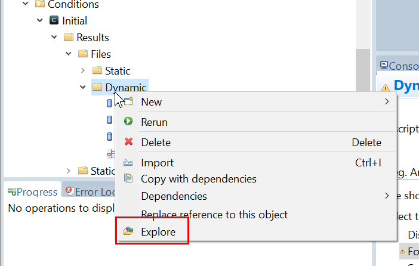This screenshot has height=266, width=419.
Task: Choose Rerun from the context menu
Action: click(x=154, y=122)
